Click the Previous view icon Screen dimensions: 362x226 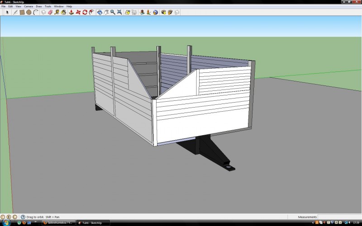(128, 12)
